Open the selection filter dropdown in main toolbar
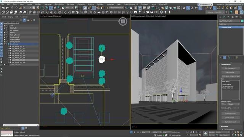This screenshot has height=137, width=244. pos(27,8)
